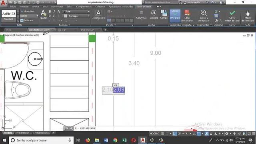Open status bar customization menu
This screenshot has width=256, height=144.
[x=254, y=134]
